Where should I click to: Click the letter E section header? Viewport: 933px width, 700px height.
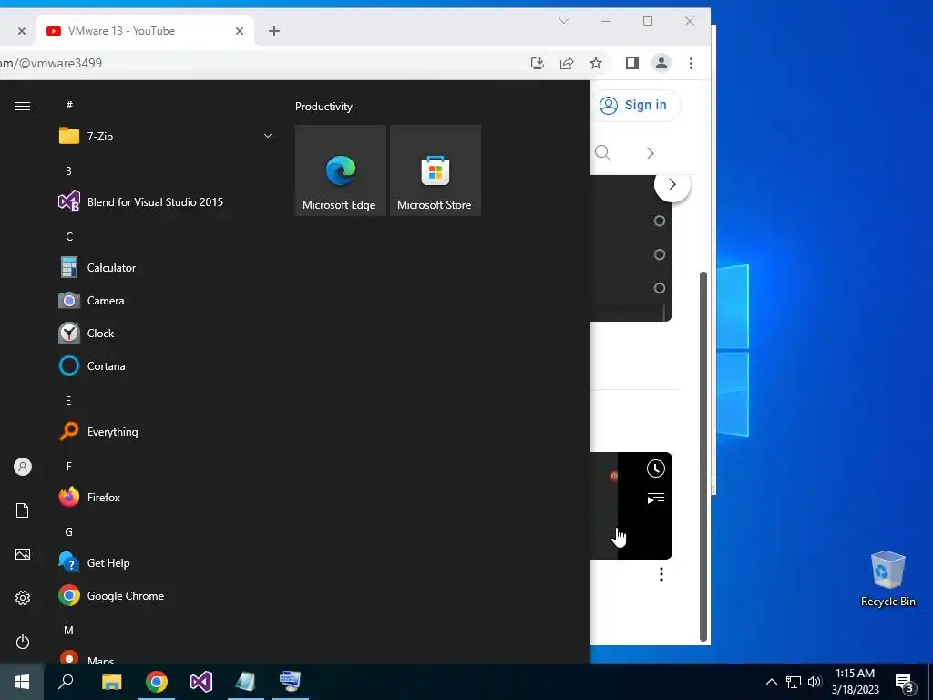point(68,401)
